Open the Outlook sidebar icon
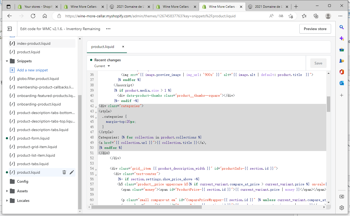The image size is (350, 216). pyautogui.click(x=342, y=83)
